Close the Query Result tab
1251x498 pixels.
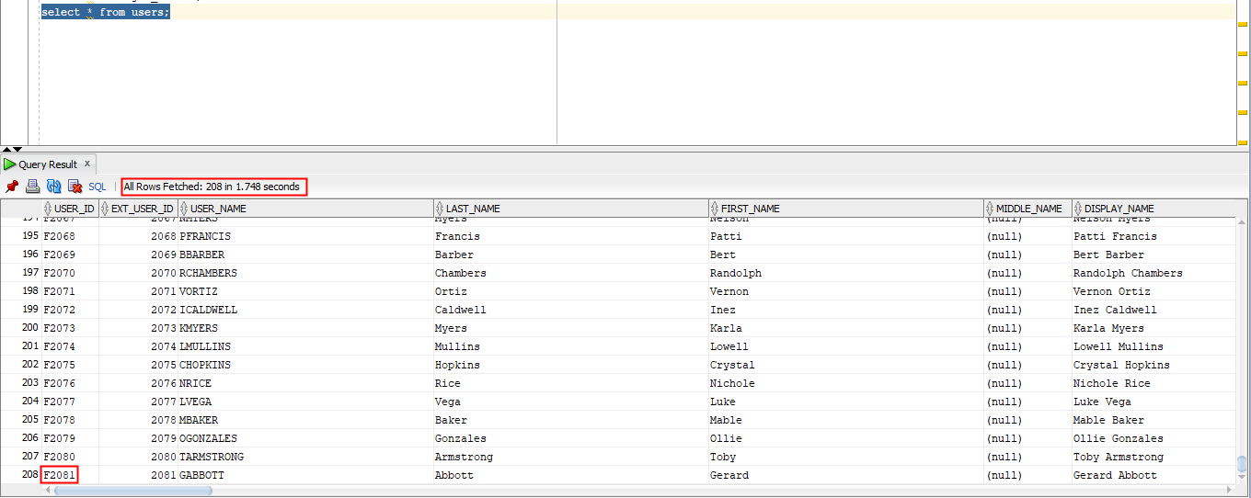(87, 164)
